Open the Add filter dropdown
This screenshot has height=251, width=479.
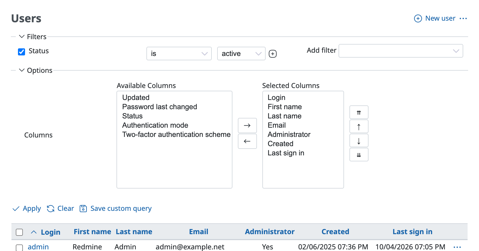click(x=401, y=51)
